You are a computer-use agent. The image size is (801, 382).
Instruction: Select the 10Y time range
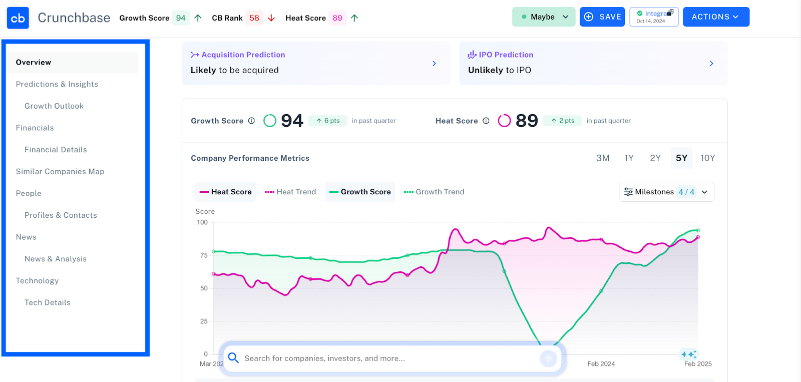coord(708,158)
